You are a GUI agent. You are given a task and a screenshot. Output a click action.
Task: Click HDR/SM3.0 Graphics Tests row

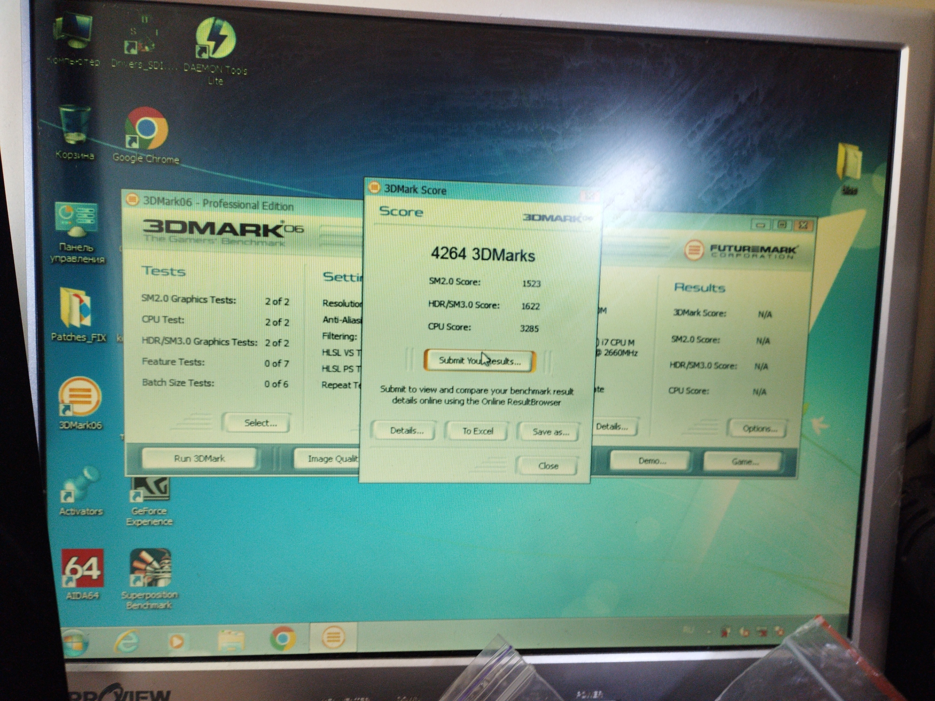tap(215, 342)
